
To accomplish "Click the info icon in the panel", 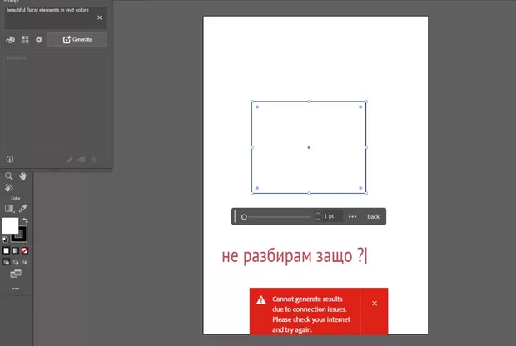I will click(10, 159).
